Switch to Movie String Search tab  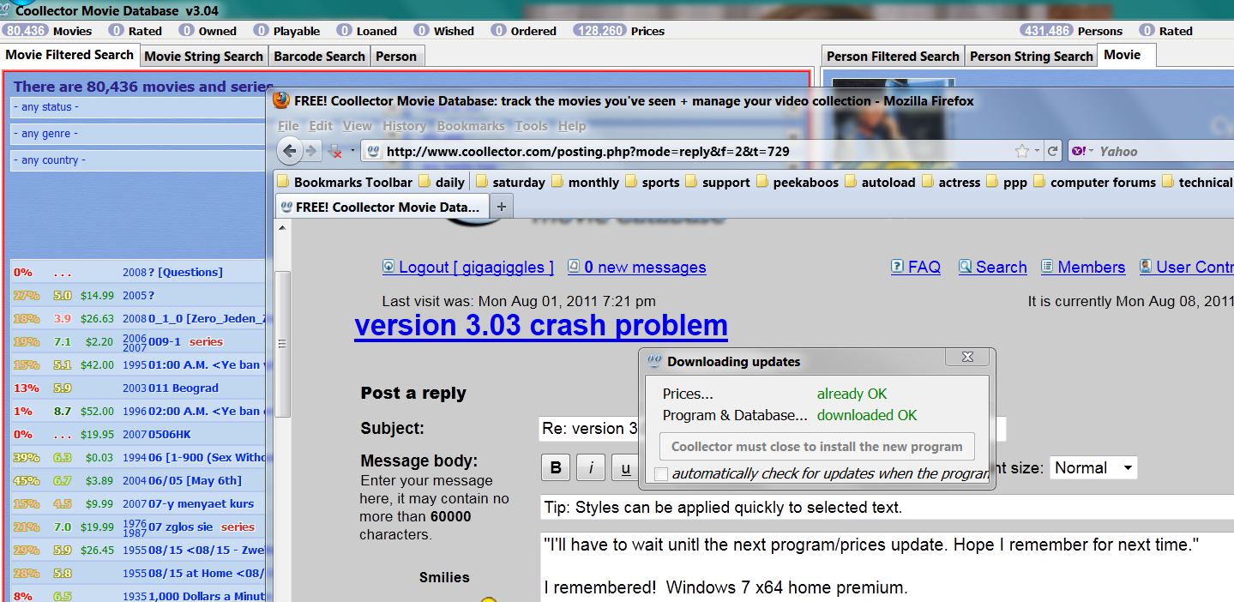(203, 57)
